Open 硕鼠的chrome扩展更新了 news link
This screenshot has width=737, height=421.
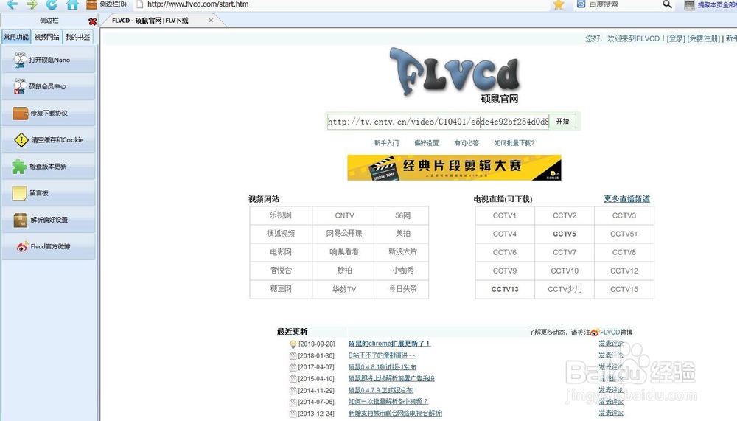click(389, 344)
